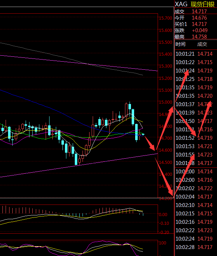This screenshot has height=256, width=217.
Task: Click the MACD -0.10 axis label
Action: [163, 223]
